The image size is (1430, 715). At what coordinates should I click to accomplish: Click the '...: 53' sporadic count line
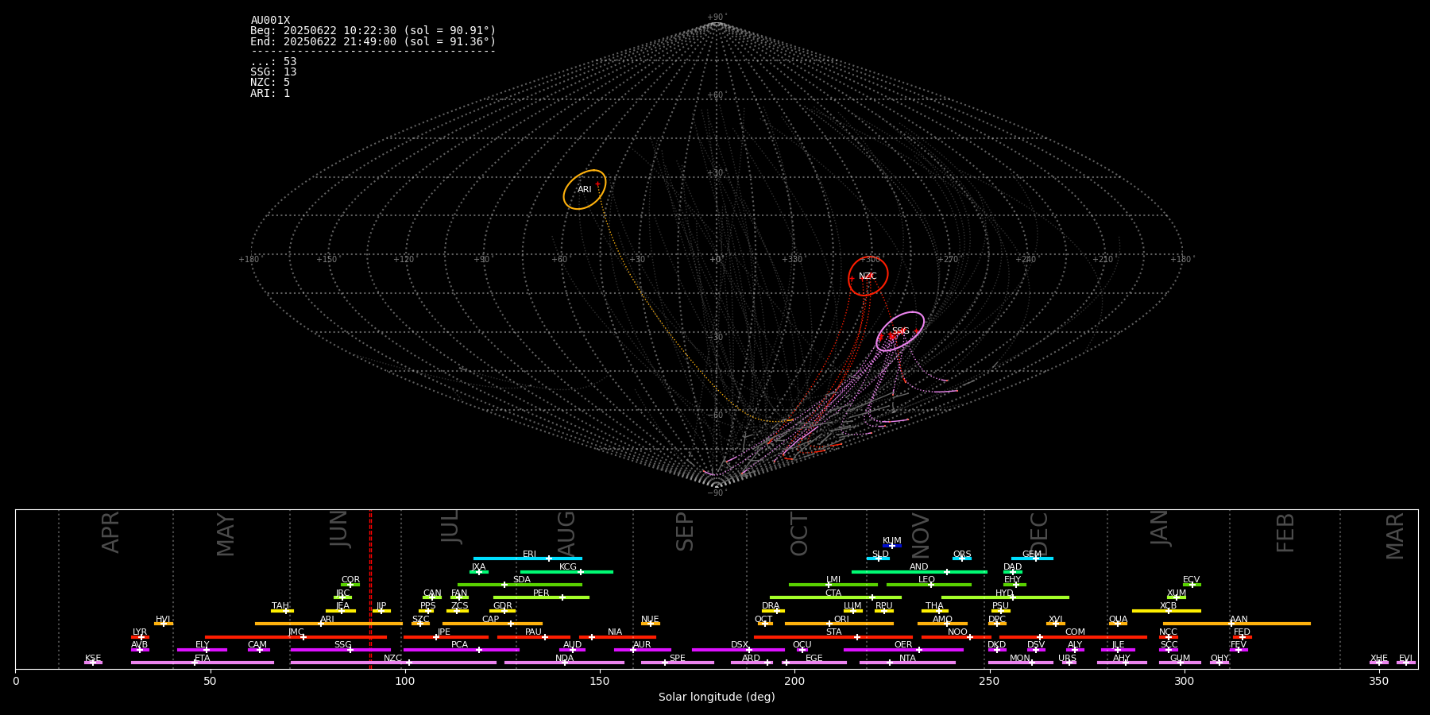click(x=273, y=62)
